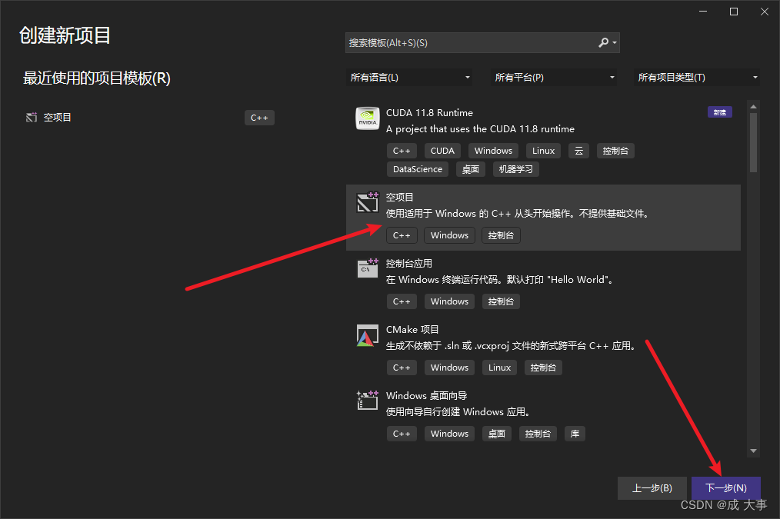Screen dimensions: 780x519
Task: Click the 空项目 (Empty Project) template icon
Action: click(x=367, y=203)
